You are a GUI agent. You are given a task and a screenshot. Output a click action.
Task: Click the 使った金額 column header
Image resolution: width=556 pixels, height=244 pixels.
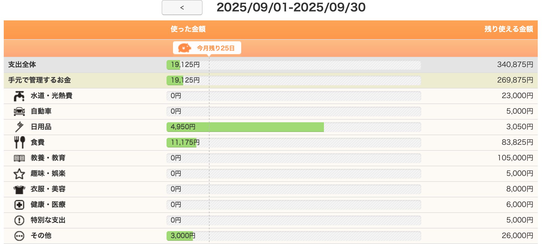click(188, 29)
